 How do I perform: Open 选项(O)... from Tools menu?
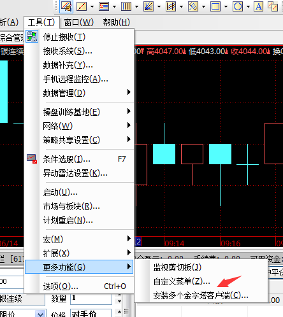coord(79,286)
